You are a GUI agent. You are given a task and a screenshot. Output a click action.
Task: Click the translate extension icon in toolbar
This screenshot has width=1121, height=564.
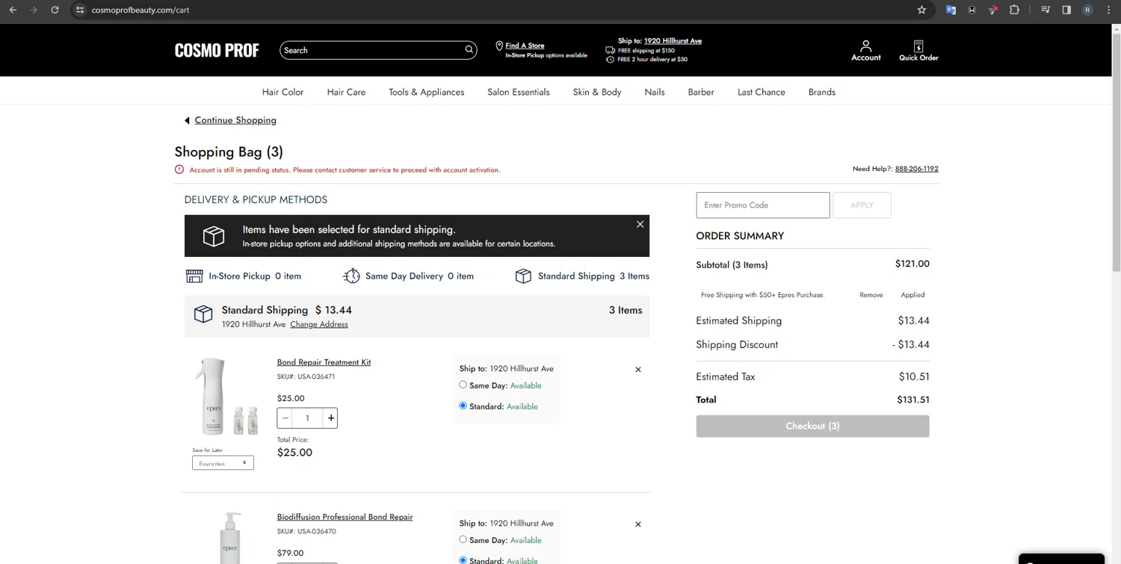[951, 10]
